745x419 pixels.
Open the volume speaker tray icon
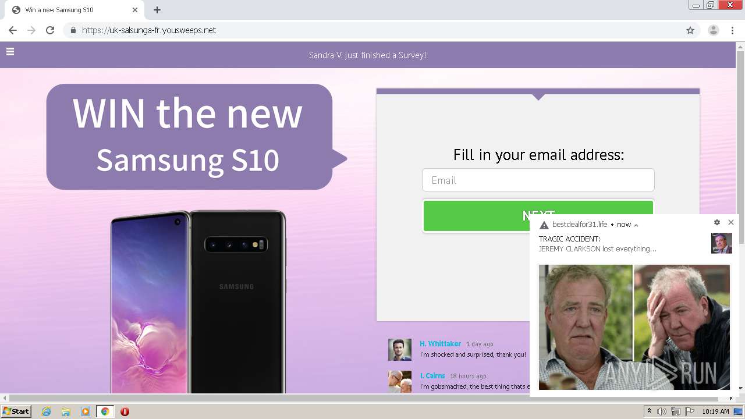tap(662, 411)
